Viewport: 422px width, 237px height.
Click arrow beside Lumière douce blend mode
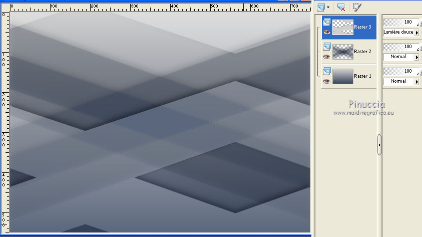click(416, 33)
